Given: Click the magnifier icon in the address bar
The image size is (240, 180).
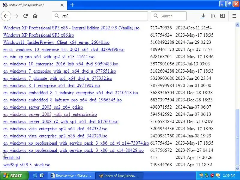Looking at the screenshot, I should point(57,16).
